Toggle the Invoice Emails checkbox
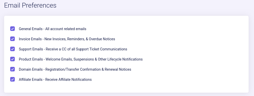This screenshot has height=96, width=254. click(12, 39)
